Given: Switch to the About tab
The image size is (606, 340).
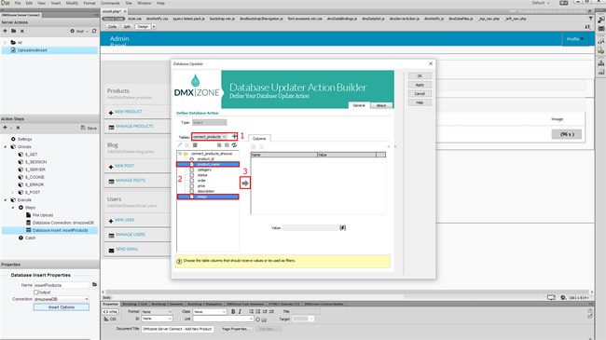Looking at the screenshot, I should click(x=381, y=105).
